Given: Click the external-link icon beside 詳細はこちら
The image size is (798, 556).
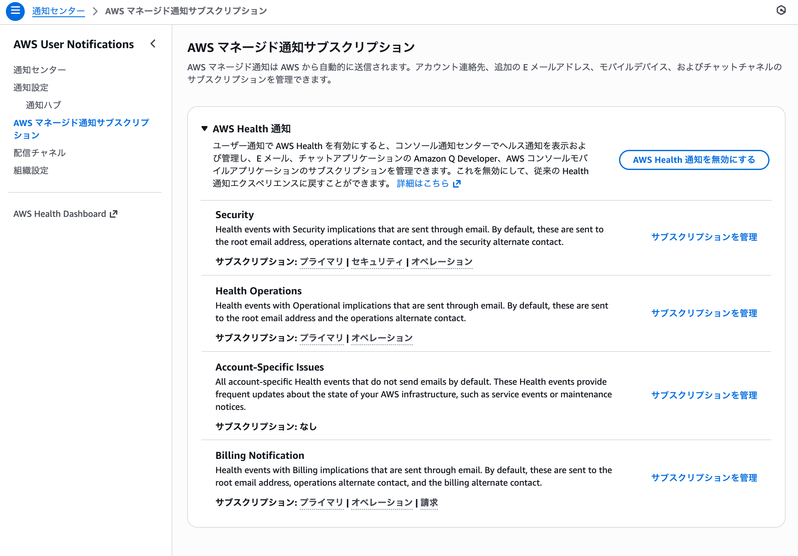Looking at the screenshot, I should click(x=456, y=183).
